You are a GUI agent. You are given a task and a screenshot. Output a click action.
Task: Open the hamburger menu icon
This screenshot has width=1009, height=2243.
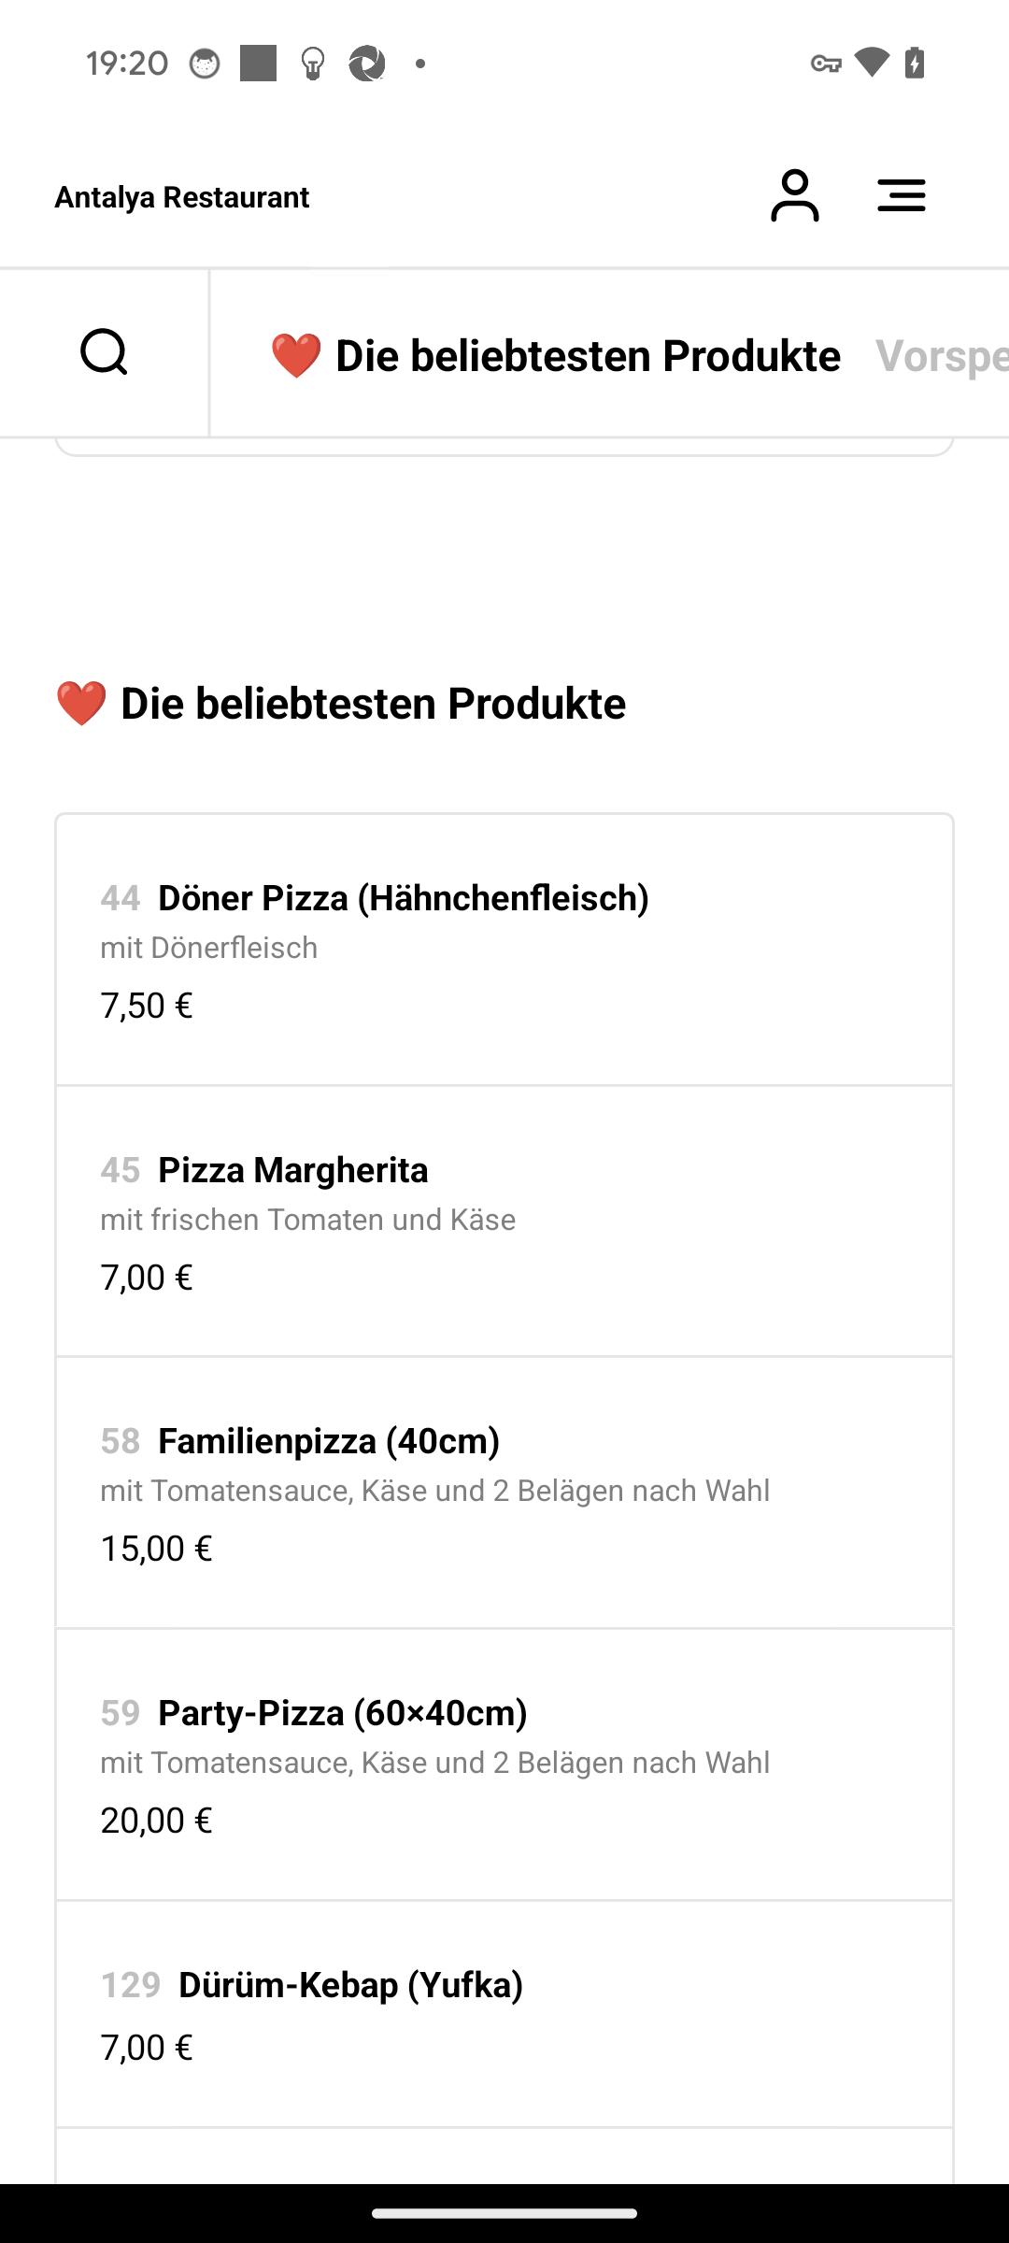click(902, 195)
